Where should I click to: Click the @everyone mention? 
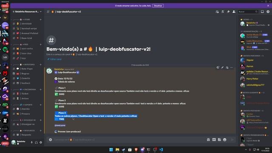[60, 125]
